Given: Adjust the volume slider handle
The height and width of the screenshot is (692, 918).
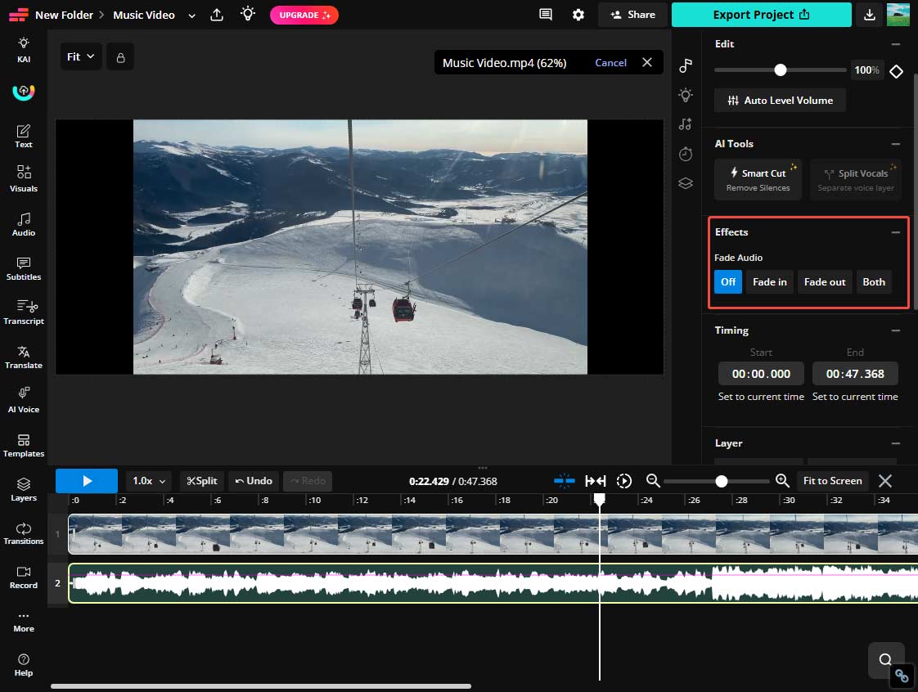Looking at the screenshot, I should click(780, 70).
